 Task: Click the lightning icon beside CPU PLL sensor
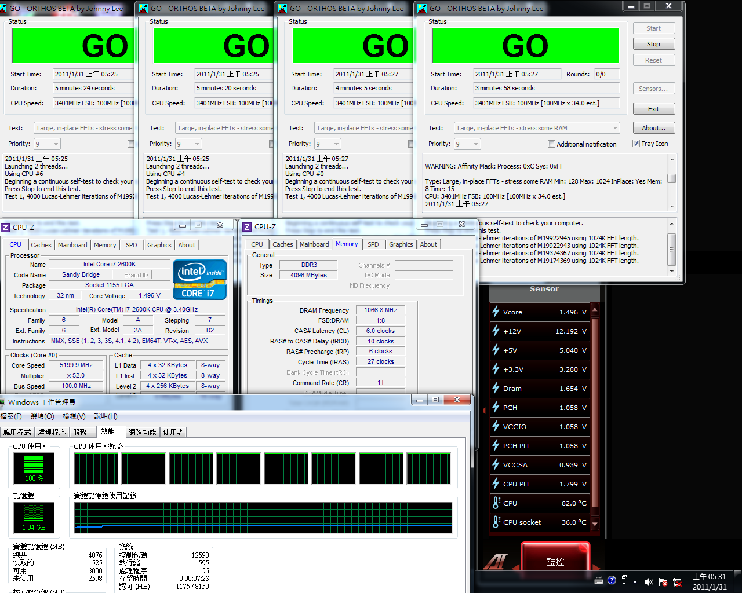pos(496,484)
